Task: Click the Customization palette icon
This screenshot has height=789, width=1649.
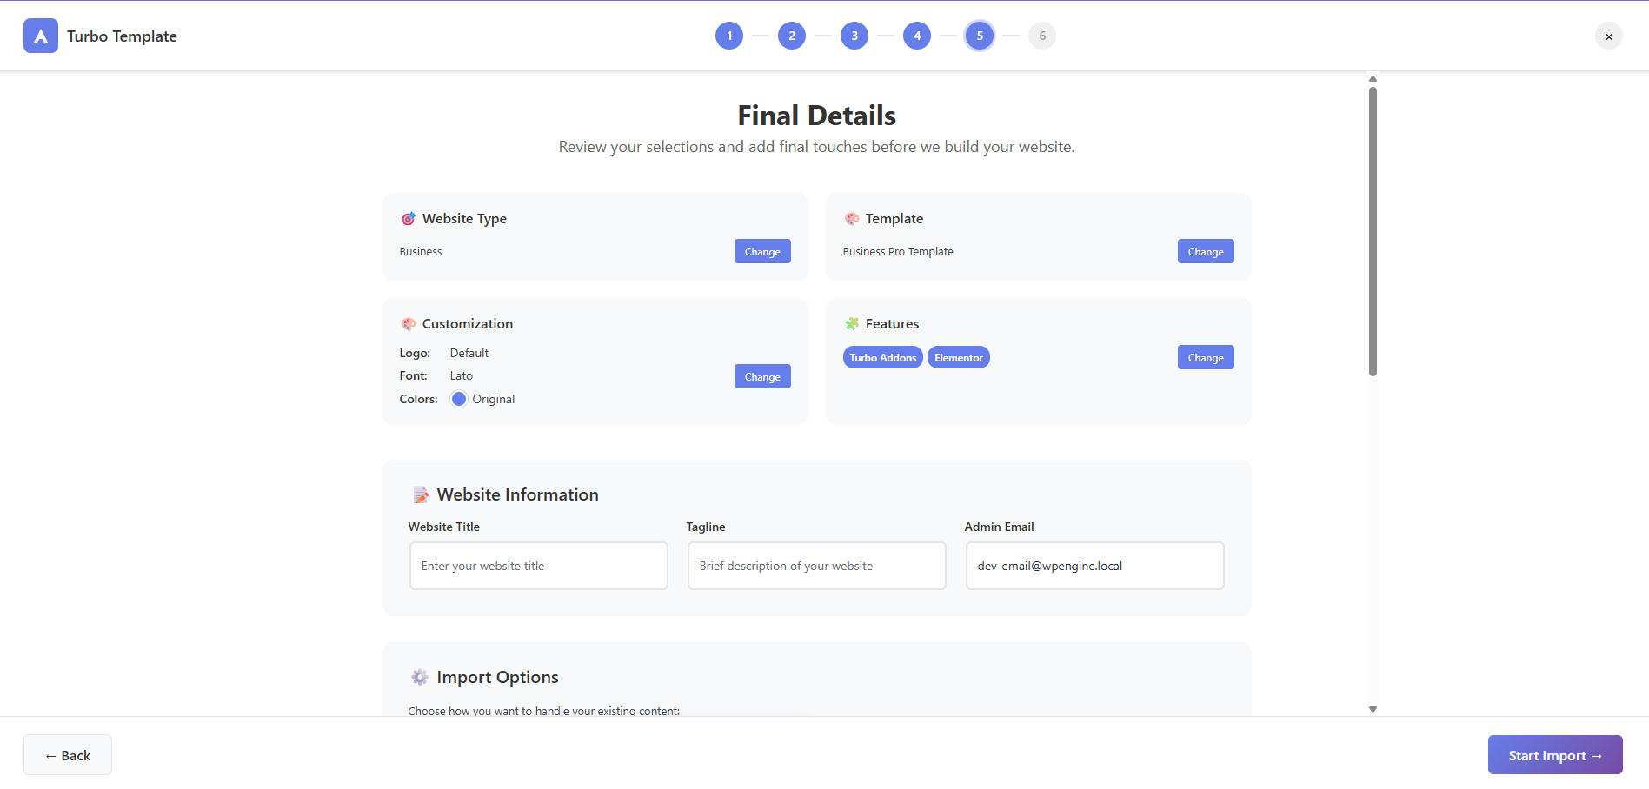Action: point(408,324)
